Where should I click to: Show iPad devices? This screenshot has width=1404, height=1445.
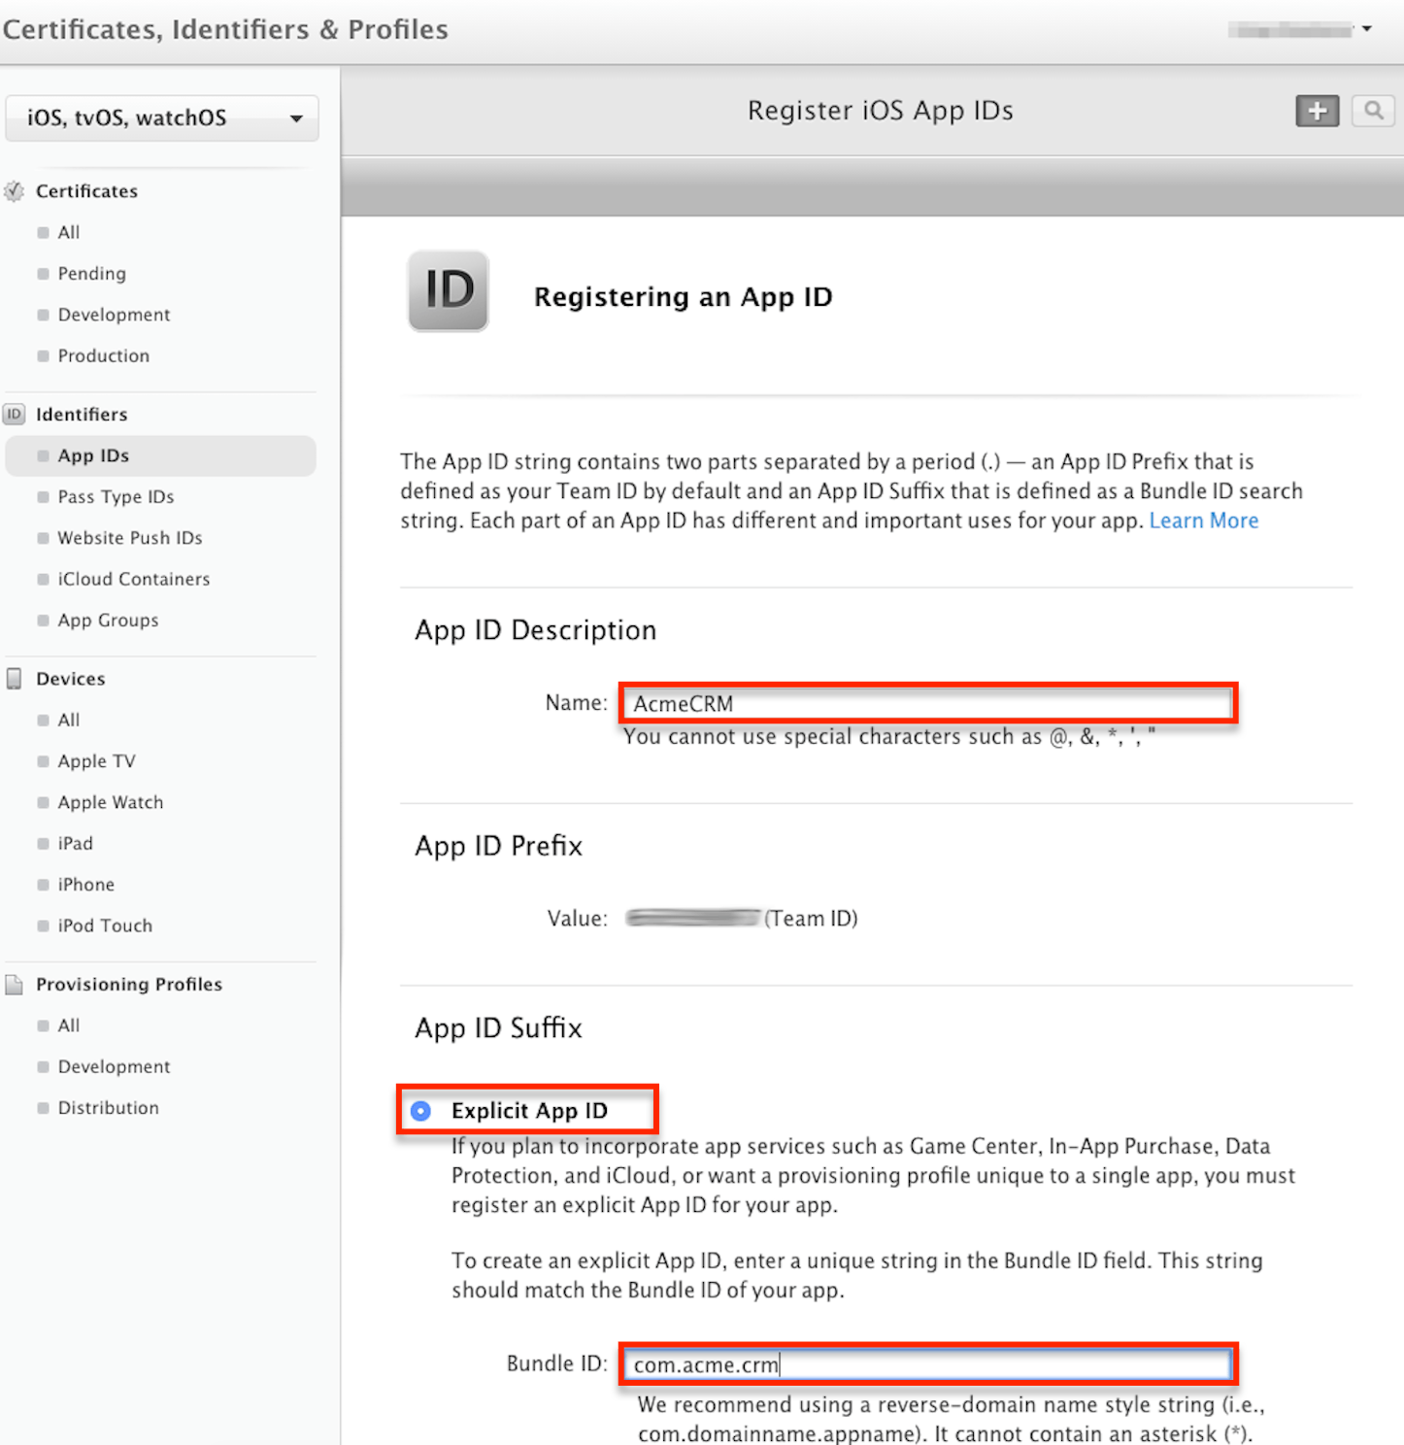(x=76, y=844)
